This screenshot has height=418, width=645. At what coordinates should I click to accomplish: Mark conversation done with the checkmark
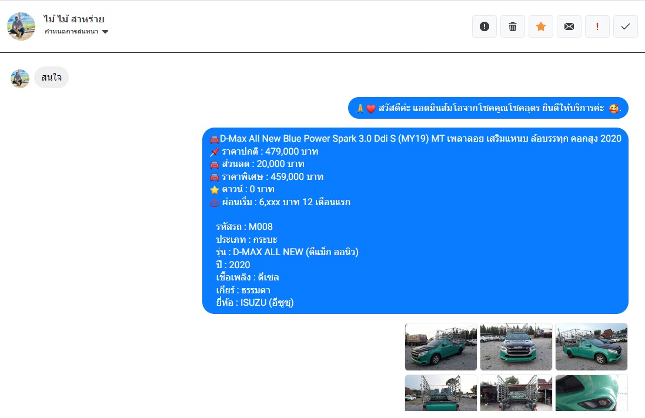click(625, 26)
